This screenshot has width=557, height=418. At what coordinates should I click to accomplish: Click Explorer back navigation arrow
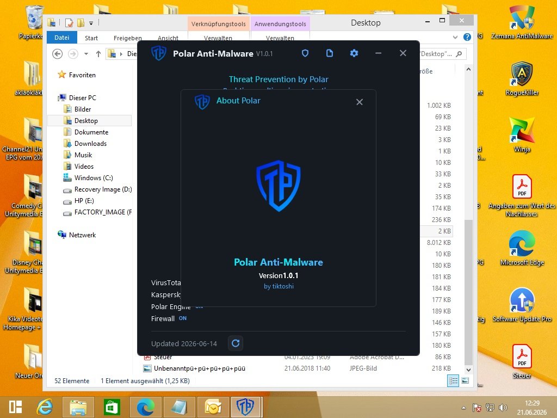[58, 54]
